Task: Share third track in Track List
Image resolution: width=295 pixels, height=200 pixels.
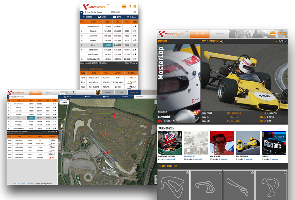Action: [x=252, y=172]
